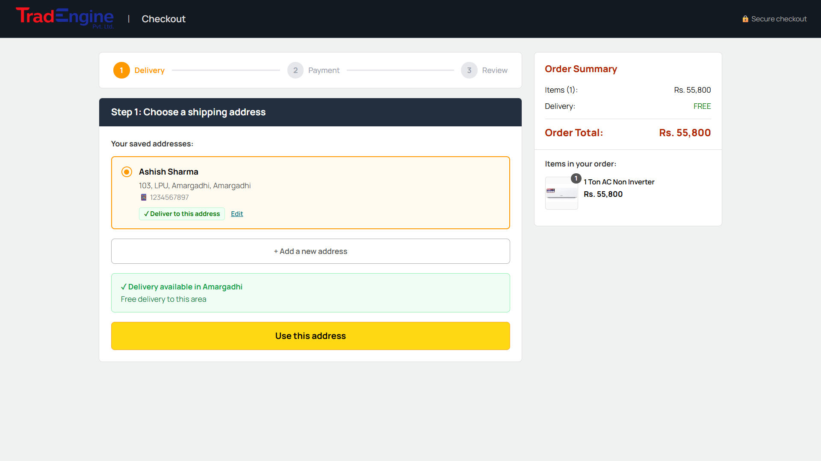The height and width of the screenshot is (461, 821).
Task: Click address line 103, LPU, Amargadhi
Action: coord(195,186)
